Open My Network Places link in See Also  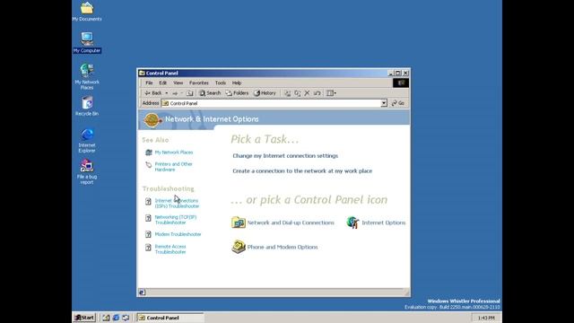[174, 153]
